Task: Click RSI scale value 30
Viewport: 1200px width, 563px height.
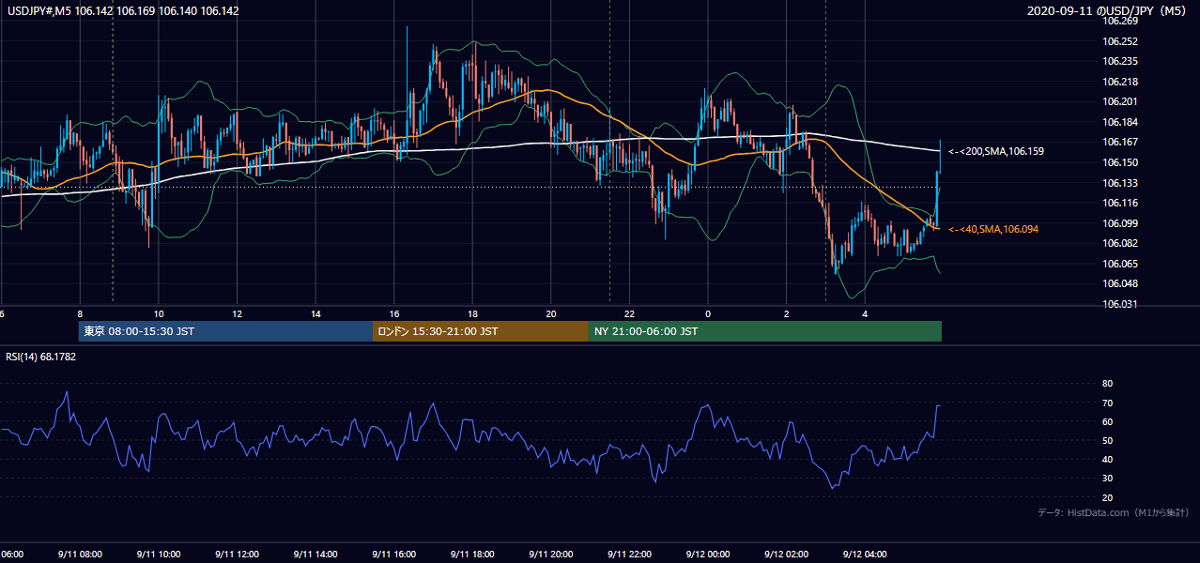Action: (1108, 479)
